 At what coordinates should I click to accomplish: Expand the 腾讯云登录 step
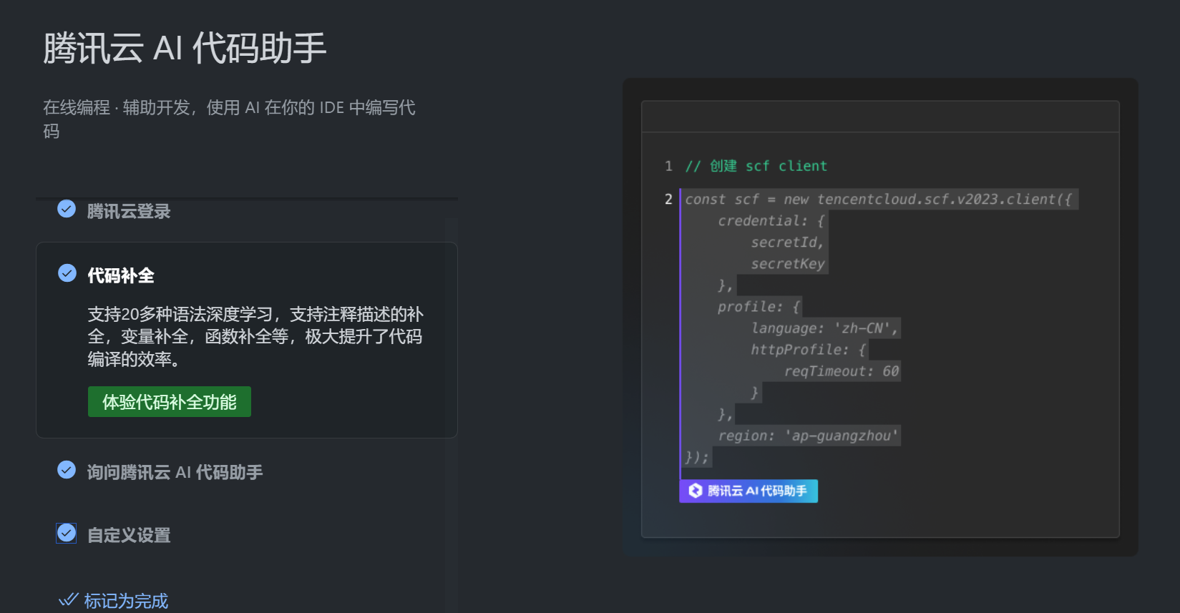tap(129, 212)
